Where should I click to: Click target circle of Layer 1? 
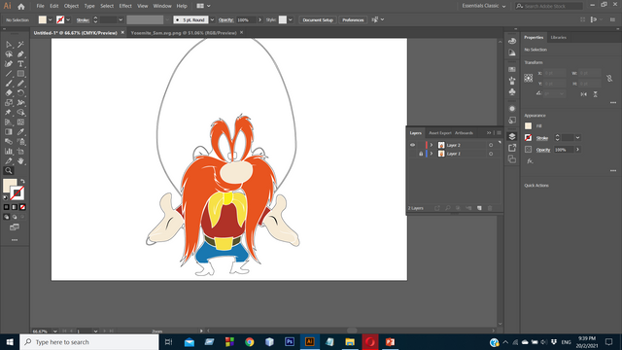point(491,154)
